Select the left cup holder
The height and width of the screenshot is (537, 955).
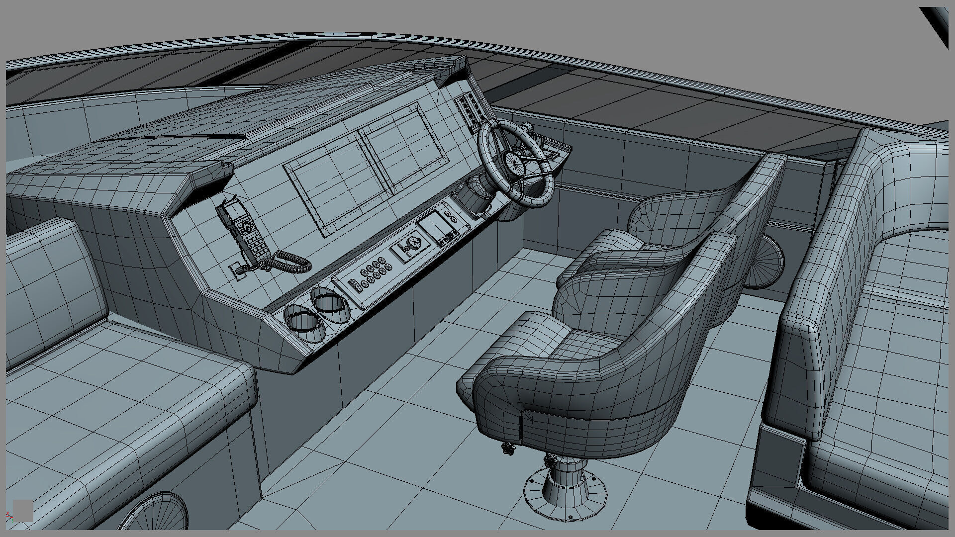coord(304,323)
